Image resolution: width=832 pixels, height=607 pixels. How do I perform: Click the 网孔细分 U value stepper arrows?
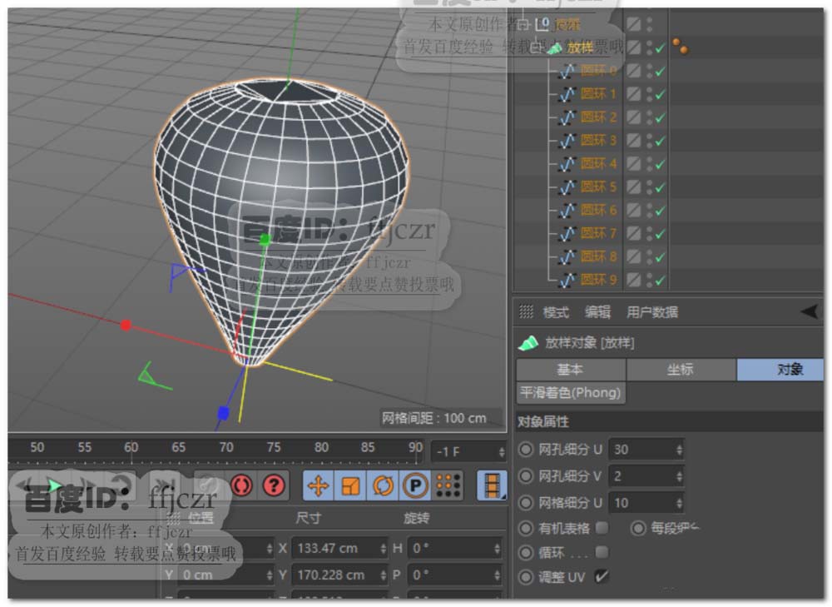pos(679,450)
